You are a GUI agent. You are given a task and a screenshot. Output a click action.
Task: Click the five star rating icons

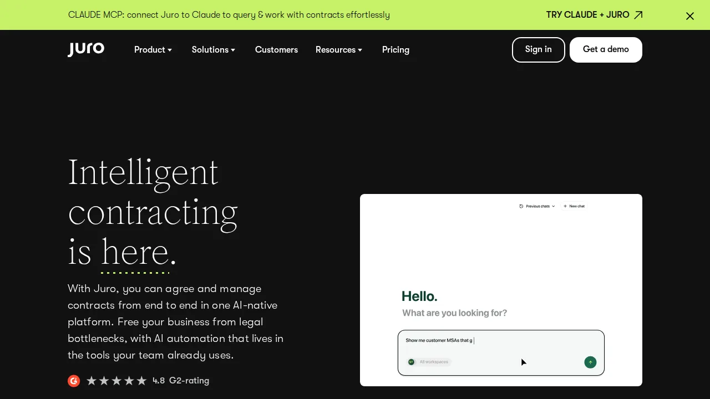point(116,381)
